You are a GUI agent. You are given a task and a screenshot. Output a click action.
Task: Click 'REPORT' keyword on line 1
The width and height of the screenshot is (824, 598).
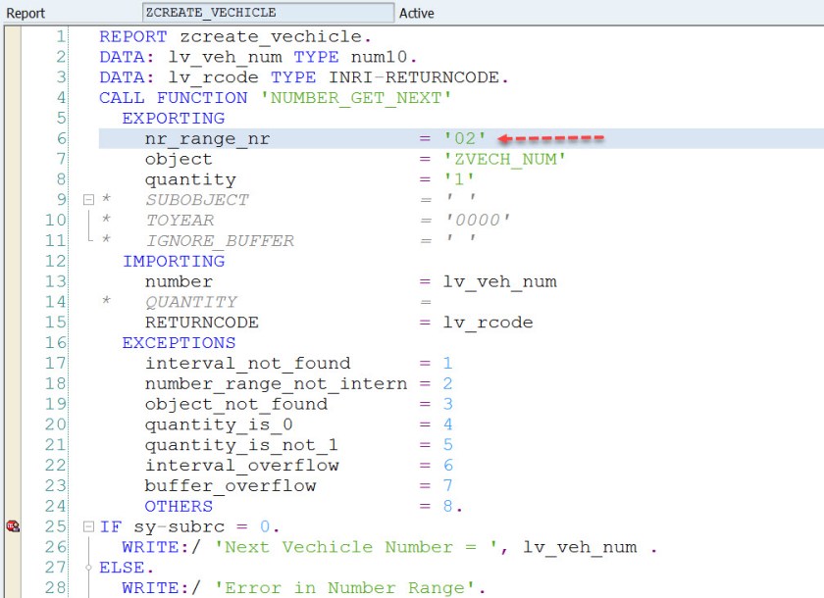133,36
